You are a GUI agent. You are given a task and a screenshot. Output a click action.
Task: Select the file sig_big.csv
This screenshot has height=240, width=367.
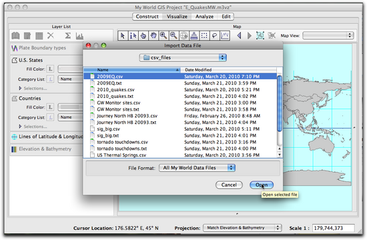[180, 129]
